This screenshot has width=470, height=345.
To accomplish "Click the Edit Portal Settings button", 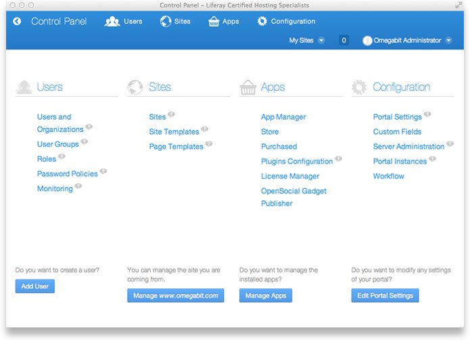I will (385, 296).
